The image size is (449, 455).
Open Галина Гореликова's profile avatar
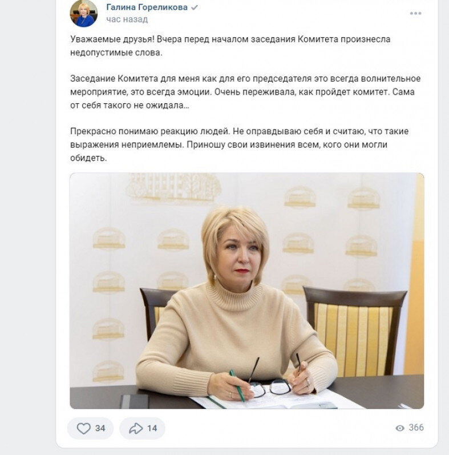coord(83,13)
